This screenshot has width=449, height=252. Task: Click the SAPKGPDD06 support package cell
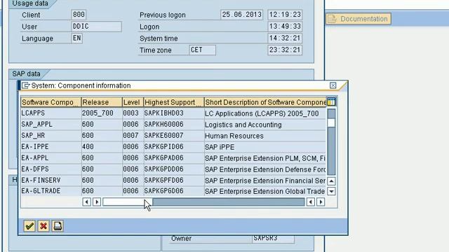(174, 169)
